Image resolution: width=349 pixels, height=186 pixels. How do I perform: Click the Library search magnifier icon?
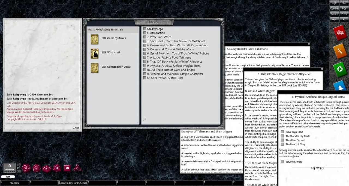(x=145, y=119)
